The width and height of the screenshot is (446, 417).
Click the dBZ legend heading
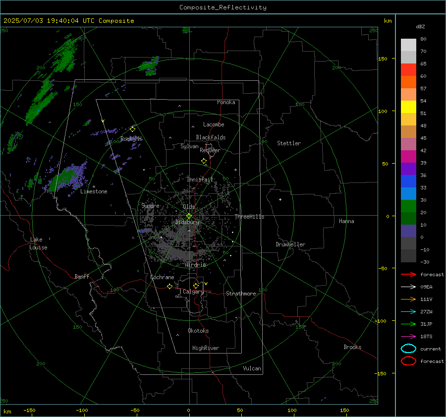coord(420,26)
